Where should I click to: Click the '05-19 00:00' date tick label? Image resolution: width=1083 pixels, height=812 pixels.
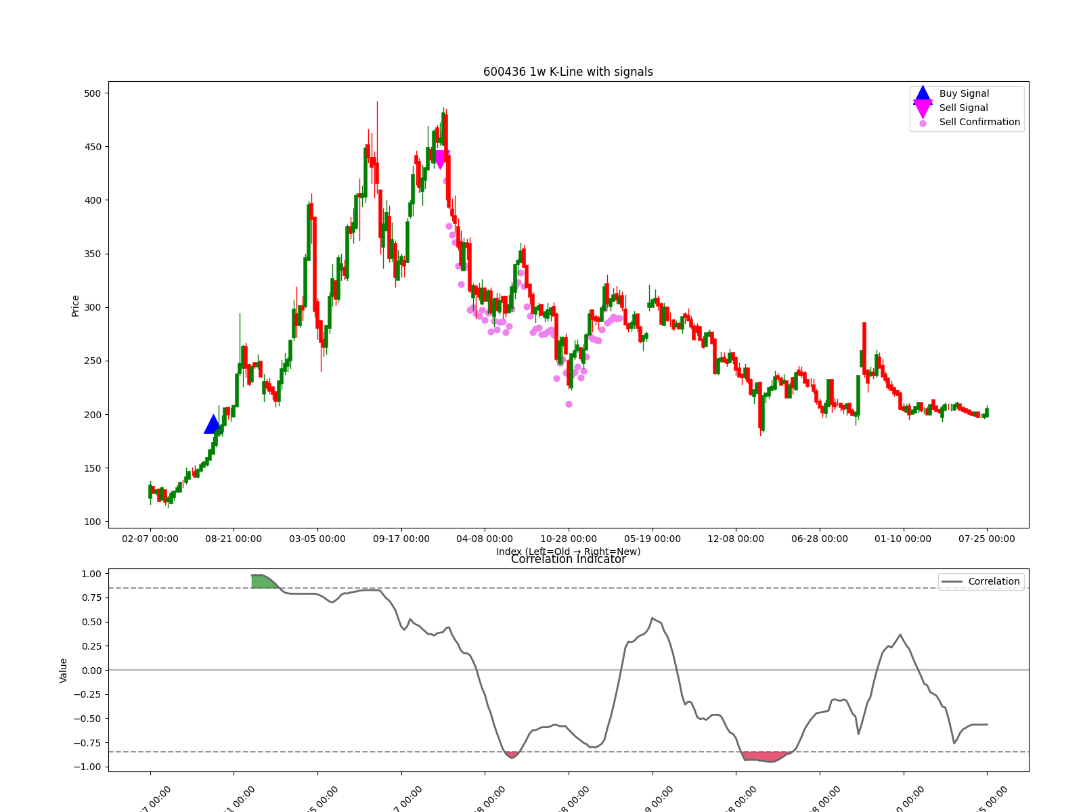pyautogui.click(x=653, y=539)
